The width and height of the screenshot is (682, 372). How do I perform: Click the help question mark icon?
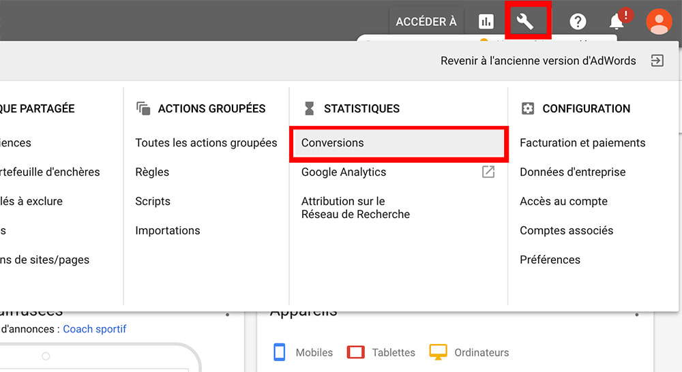tap(578, 22)
